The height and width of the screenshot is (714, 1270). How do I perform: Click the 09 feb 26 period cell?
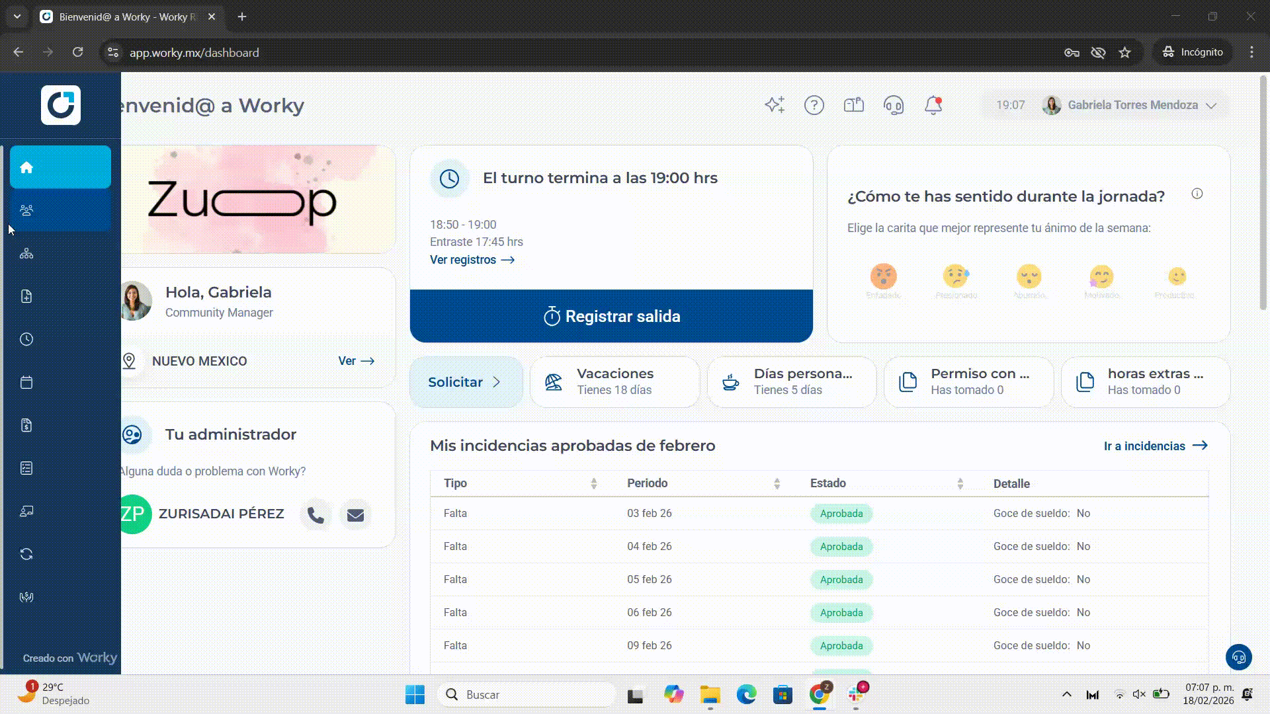click(x=650, y=645)
